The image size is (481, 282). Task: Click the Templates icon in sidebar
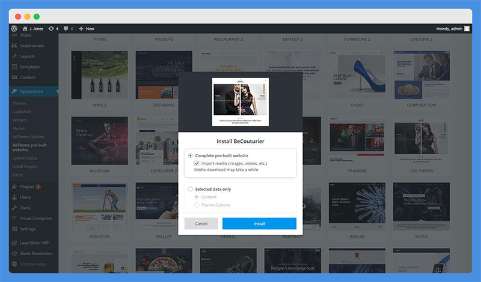14,67
